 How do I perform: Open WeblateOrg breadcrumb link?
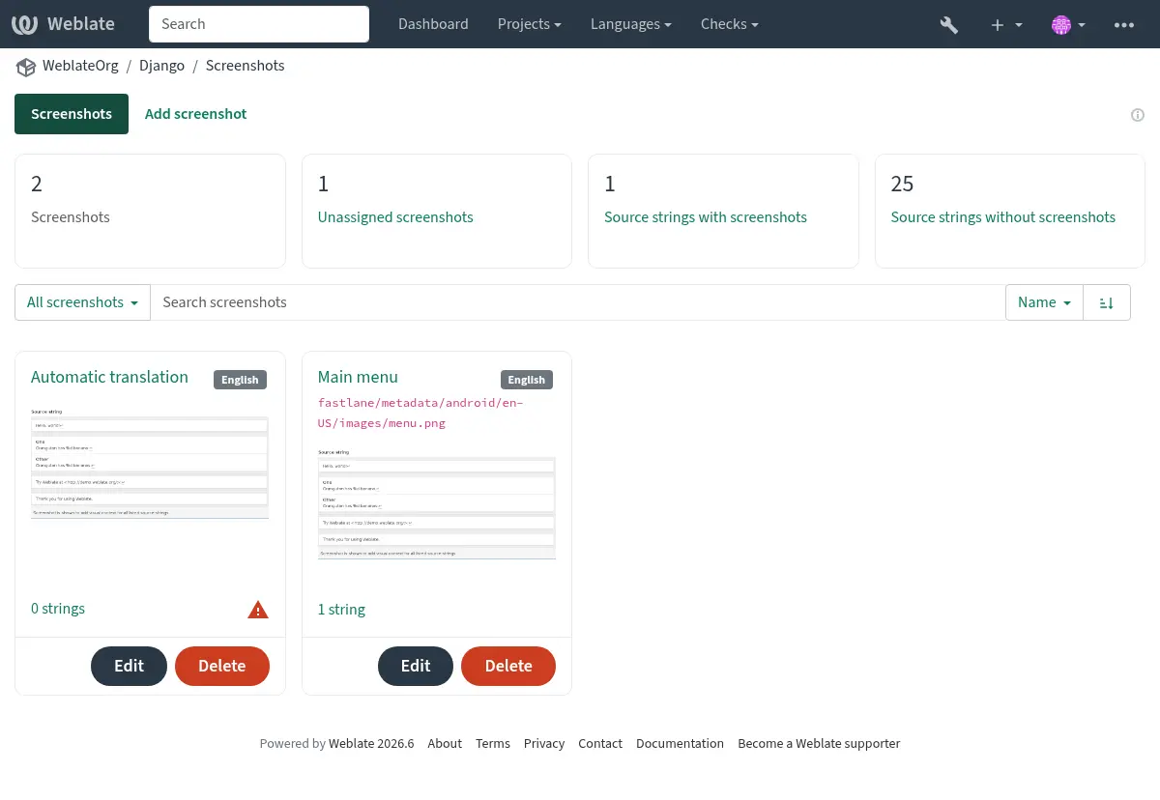80,66
